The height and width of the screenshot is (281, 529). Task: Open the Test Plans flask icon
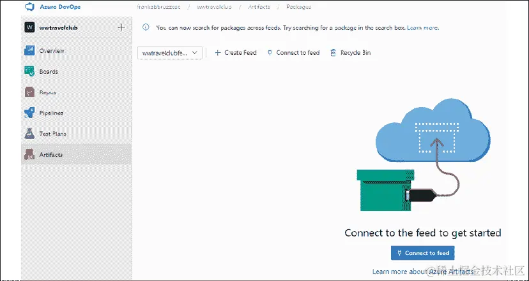[29, 134]
